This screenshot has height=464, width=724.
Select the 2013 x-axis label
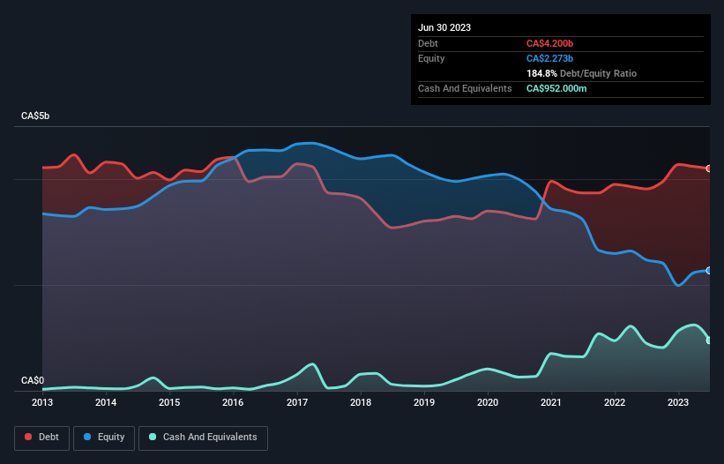pyautogui.click(x=42, y=402)
